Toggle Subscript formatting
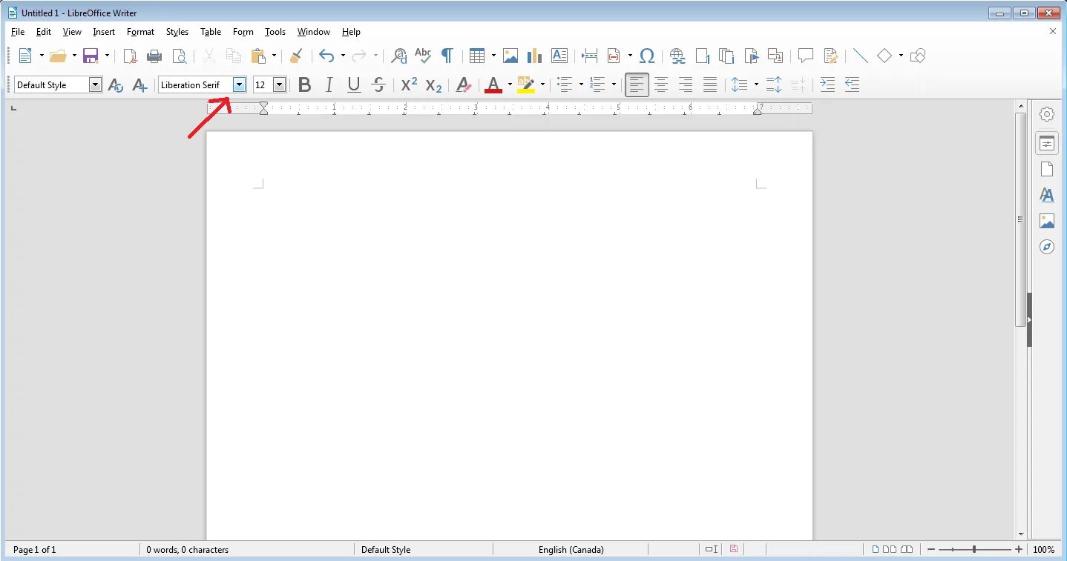This screenshot has height=561, width=1067. point(434,86)
